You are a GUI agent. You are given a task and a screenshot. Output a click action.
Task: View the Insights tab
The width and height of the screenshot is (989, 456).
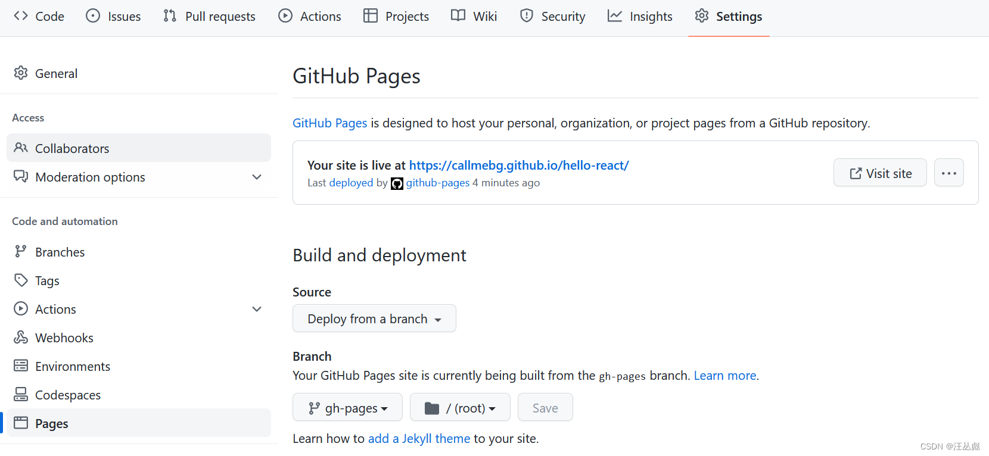point(640,16)
